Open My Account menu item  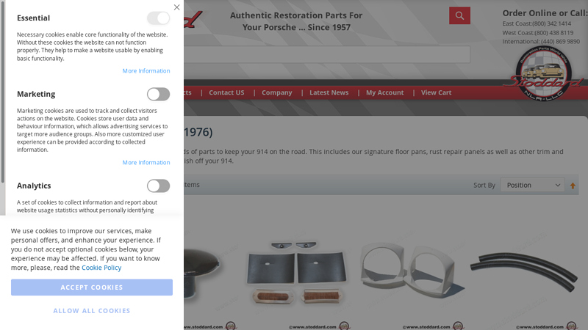(x=384, y=92)
